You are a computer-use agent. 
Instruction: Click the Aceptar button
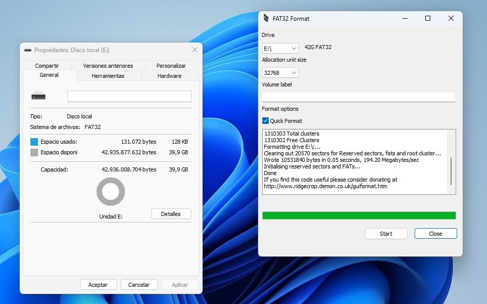click(98, 284)
